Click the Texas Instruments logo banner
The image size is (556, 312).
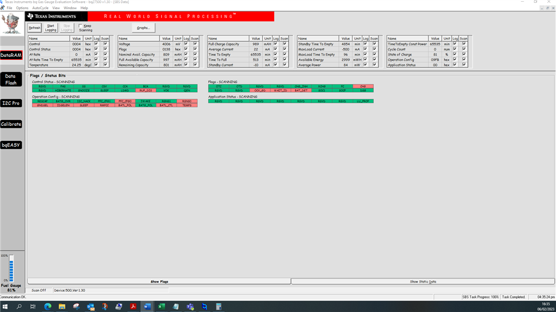click(x=56, y=16)
